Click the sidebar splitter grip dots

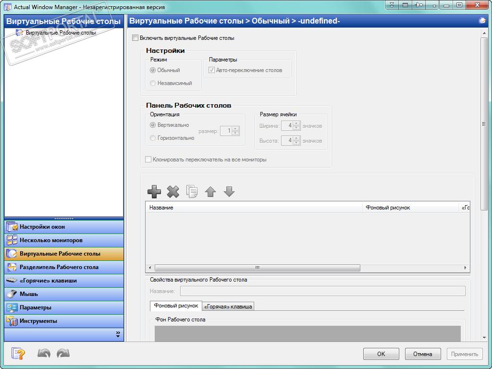64,219
